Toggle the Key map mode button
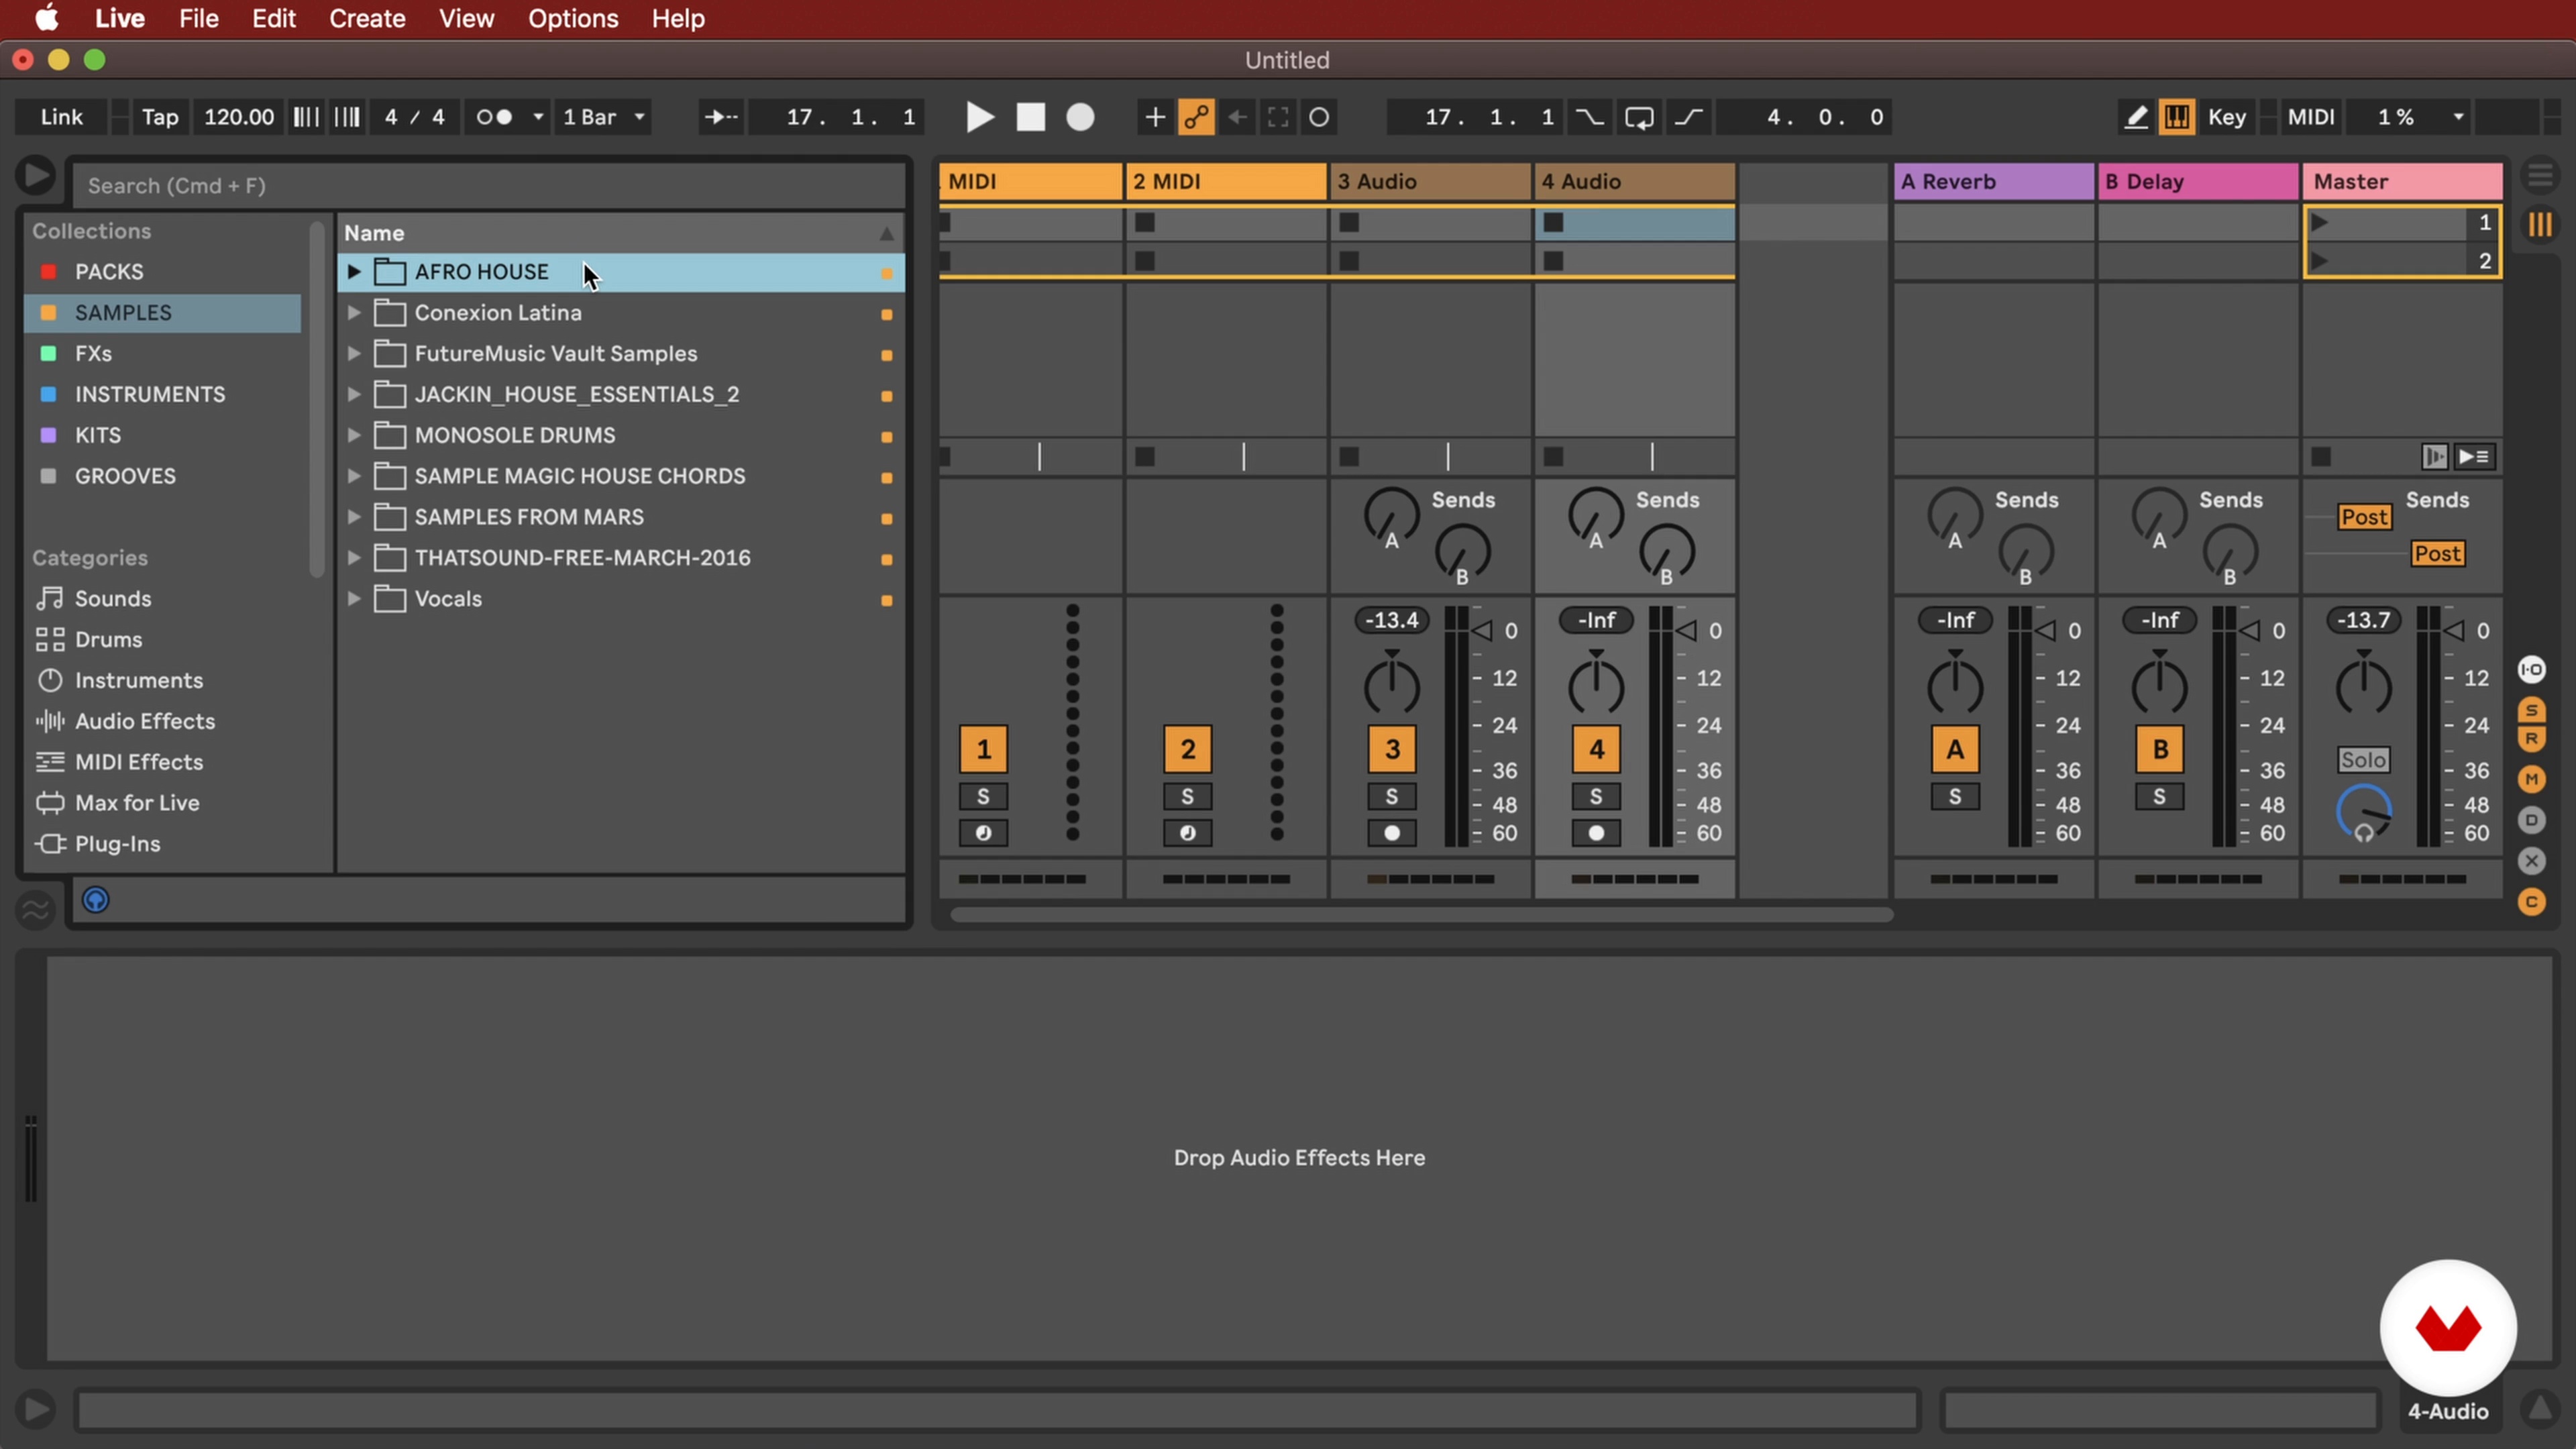 coord(2226,117)
